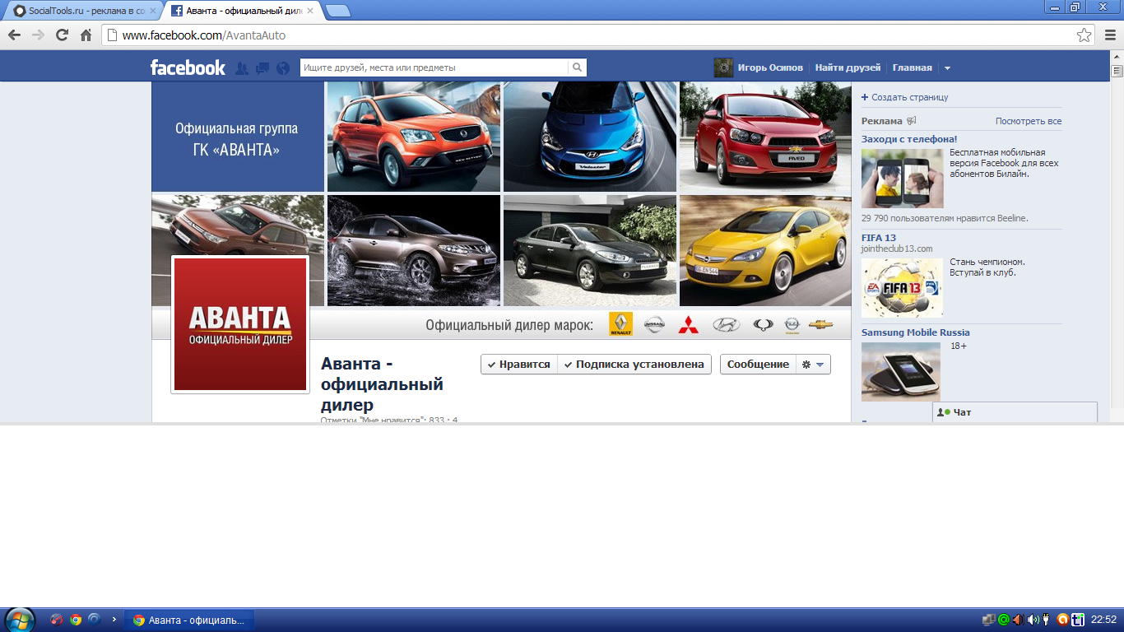
Task: Click the orange SsangYong car photo
Action: 414,137
